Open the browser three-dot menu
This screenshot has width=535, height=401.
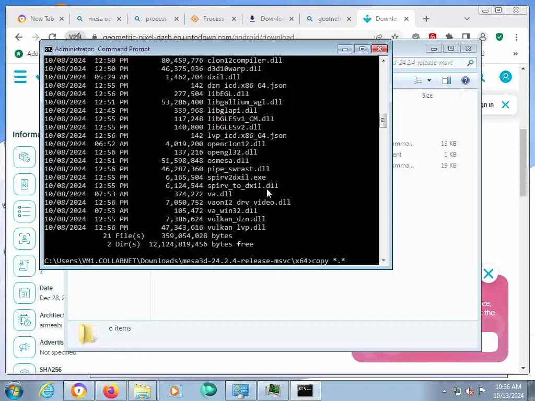[516, 37]
